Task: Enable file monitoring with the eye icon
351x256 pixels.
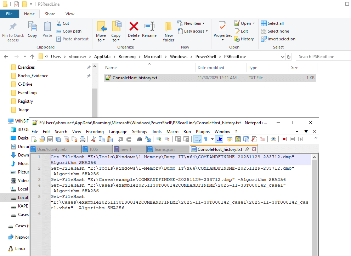Action: pyautogui.click(x=273, y=140)
